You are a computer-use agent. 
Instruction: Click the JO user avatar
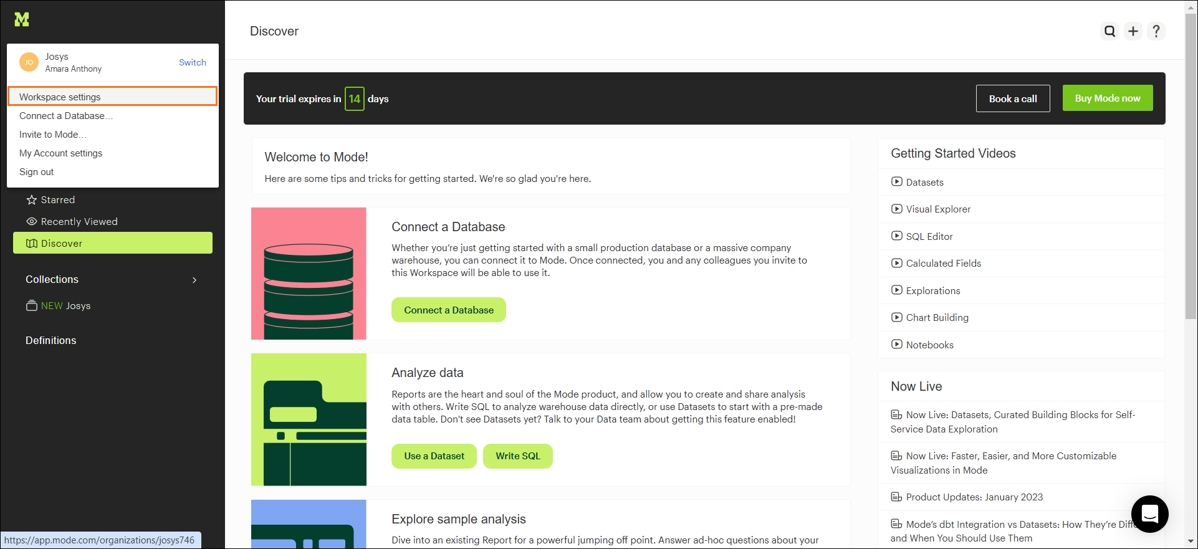pyautogui.click(x=29, y=62)
